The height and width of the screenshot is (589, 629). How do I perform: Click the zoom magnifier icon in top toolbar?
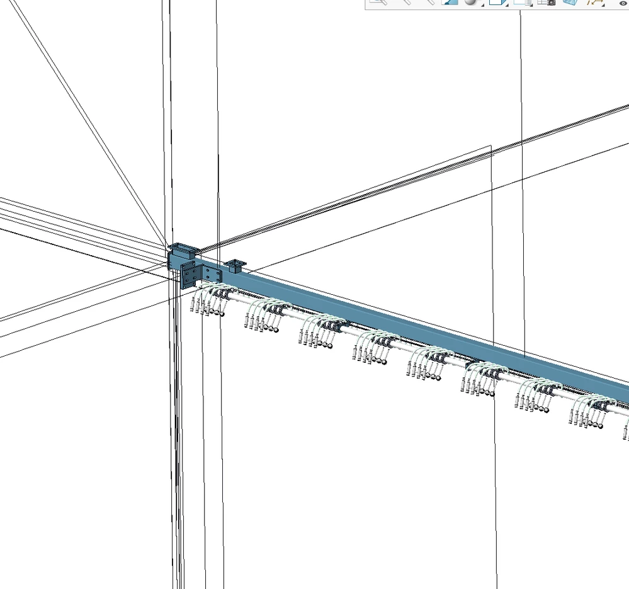(378, 2)
